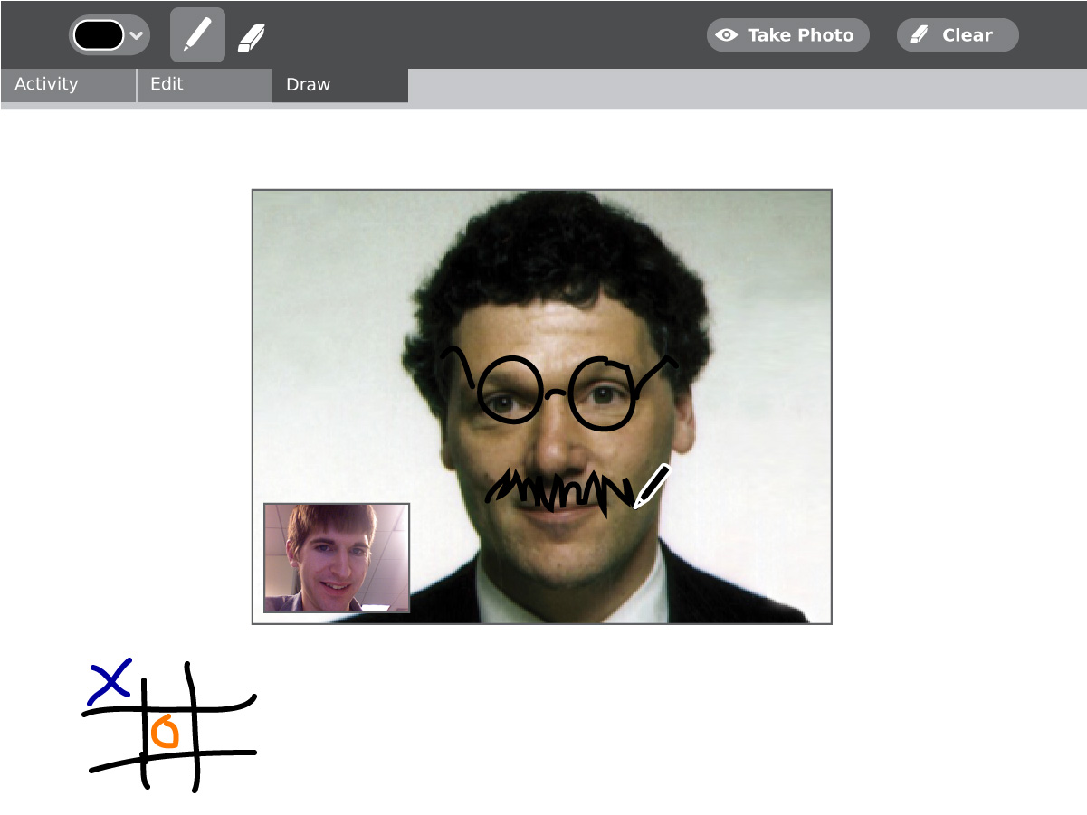Click the eye icon on Take Photo
1087x815 pixels.
(726, 35)
